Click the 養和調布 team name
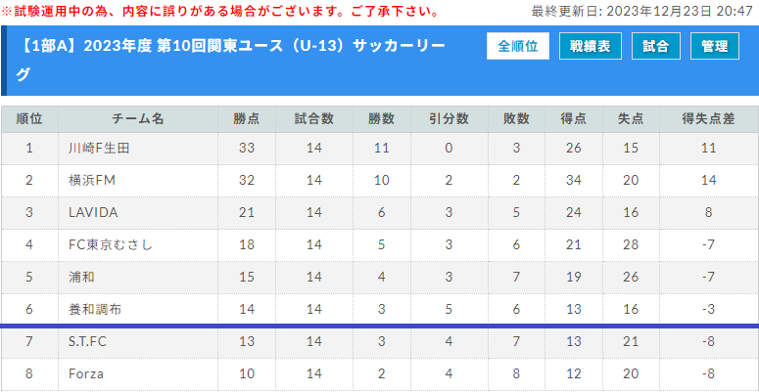The image size is (759, 392). click(x=95, y=309)
